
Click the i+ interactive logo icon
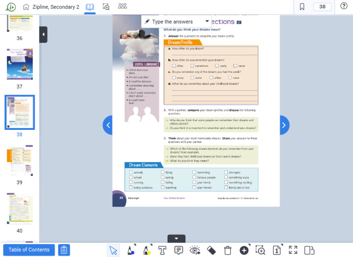[11, 7]
